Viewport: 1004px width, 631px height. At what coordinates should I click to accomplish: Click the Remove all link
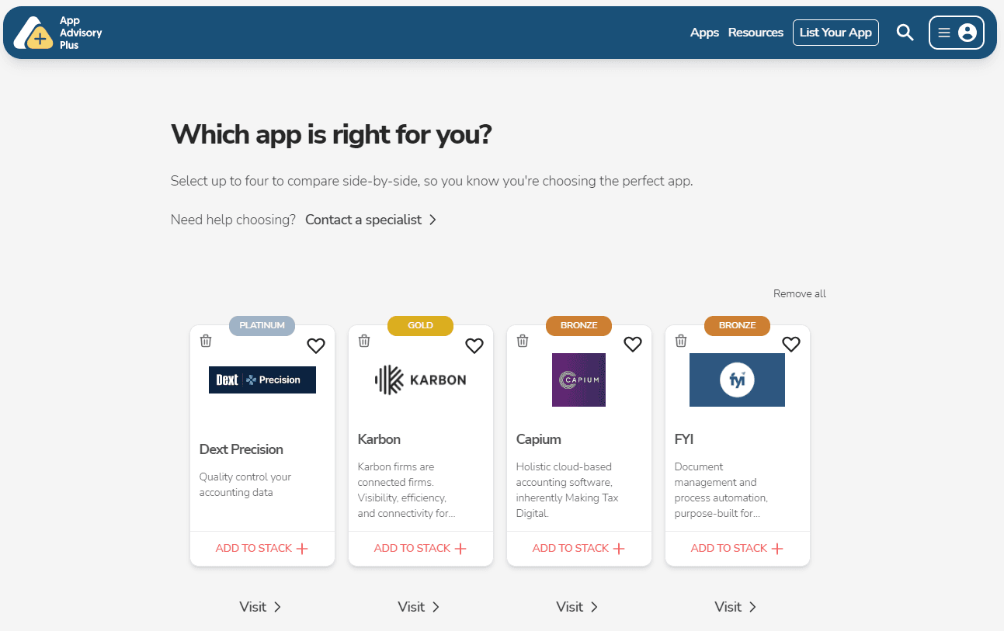799,293
